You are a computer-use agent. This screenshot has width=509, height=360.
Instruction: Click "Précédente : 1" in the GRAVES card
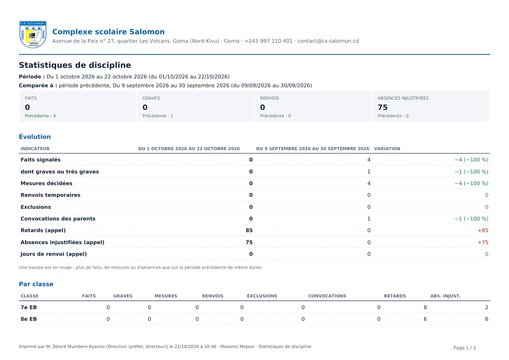click(158, 116)
